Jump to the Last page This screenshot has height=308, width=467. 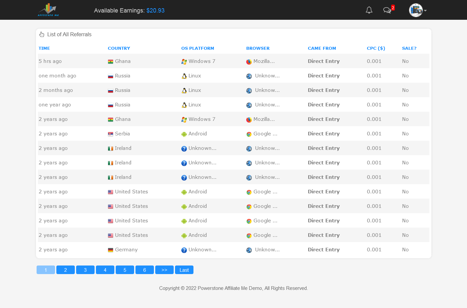(x=184, y=270)
